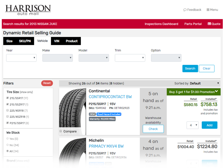224x168 pixels.
Task: Select We Stock No option
Action: point(7,145)
